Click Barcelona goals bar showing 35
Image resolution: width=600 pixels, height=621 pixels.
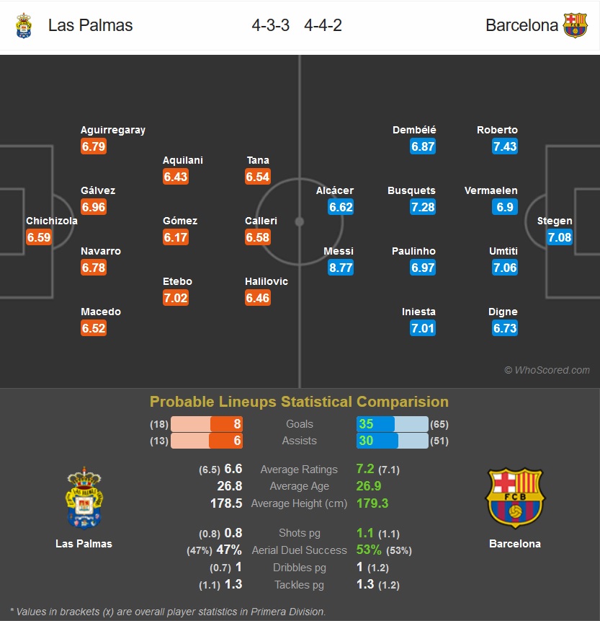pos(392,424)
